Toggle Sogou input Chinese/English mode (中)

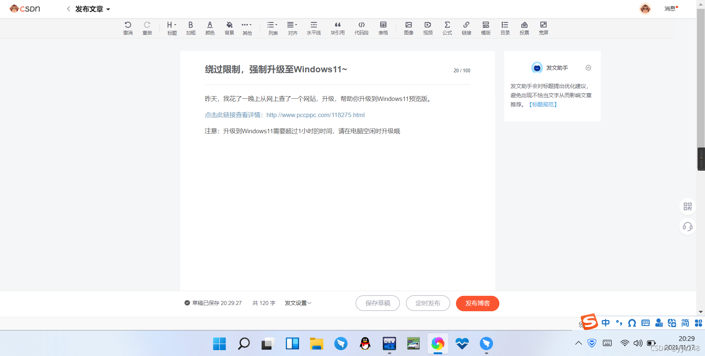click(x=605, y=323)
